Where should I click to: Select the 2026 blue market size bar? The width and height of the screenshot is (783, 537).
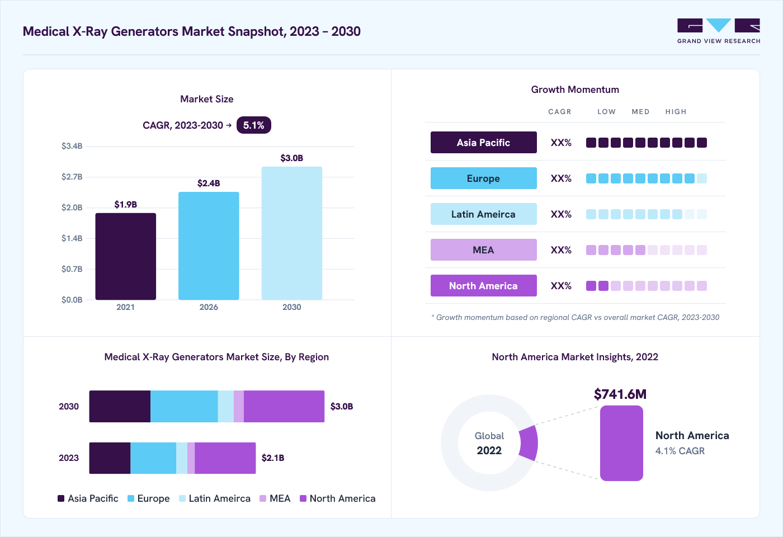(209, 246)
